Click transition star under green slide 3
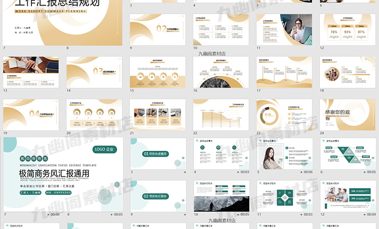 [185, 172]
